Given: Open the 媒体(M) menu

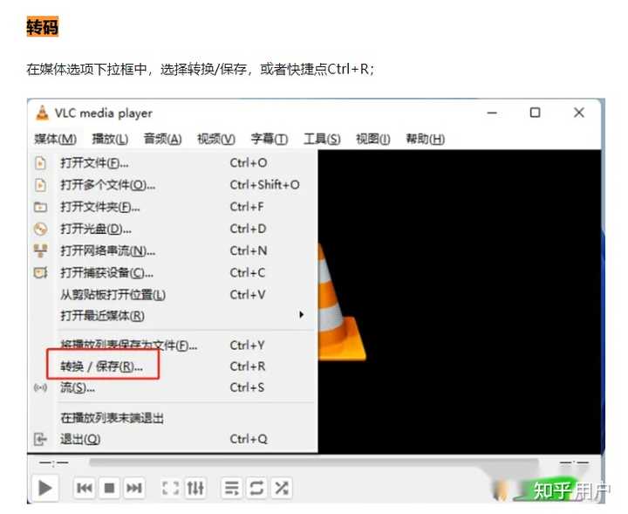Looking at the screenshot, I should pyautogui.click(x=55, y=139).
